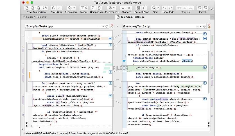Merge the _ASSERTE(pEngine) line leftward
The image size is (235, 136).
tap(205, 67)
